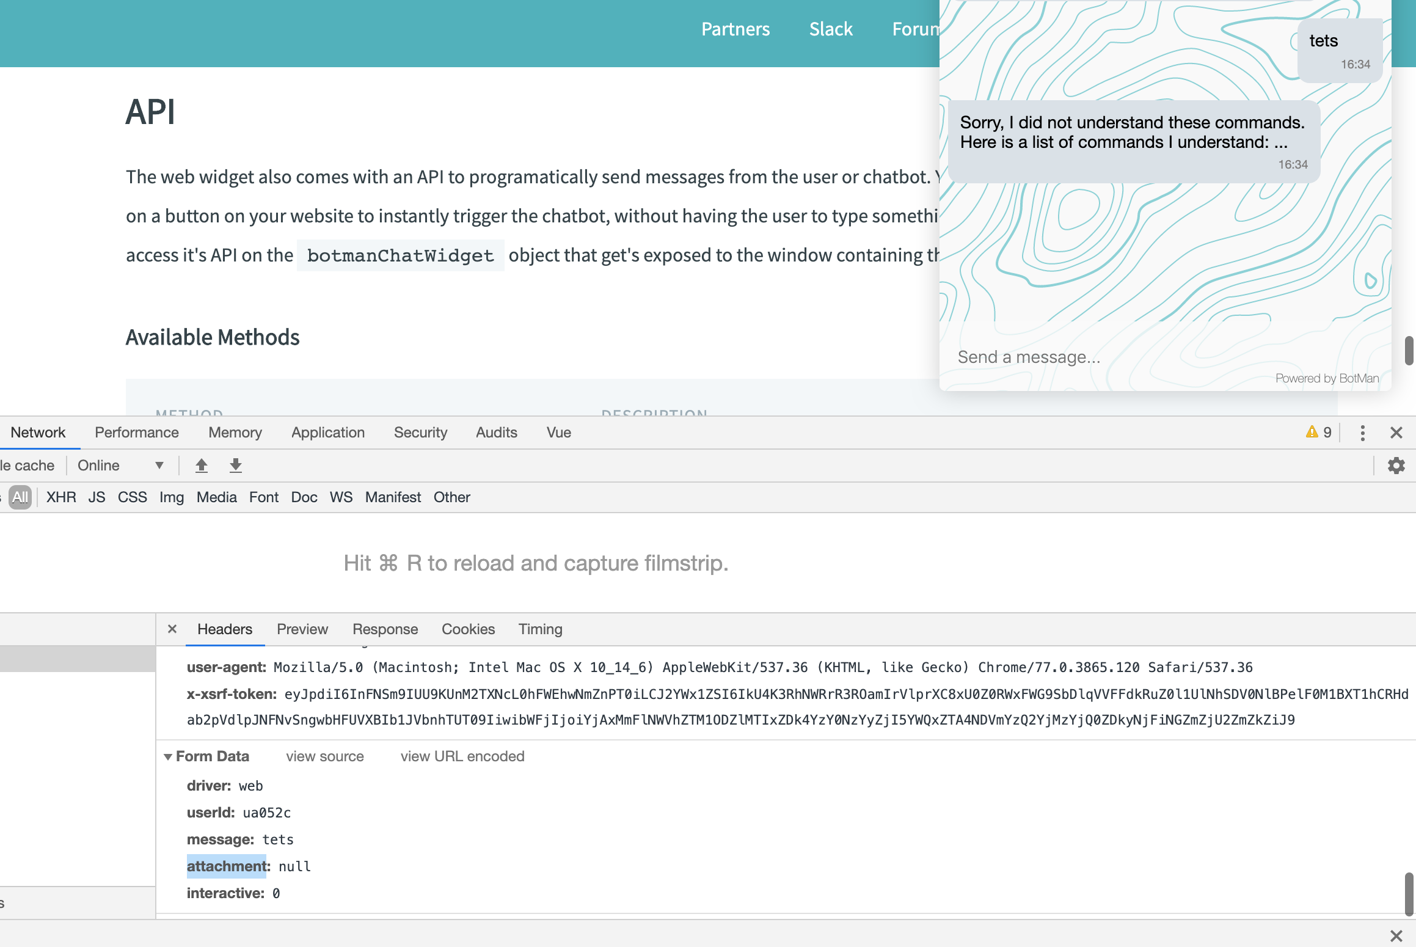Click the import HAR upload arrow icon
The image size is (1416, 947).
pyautogui.click(x=202, y=466)
